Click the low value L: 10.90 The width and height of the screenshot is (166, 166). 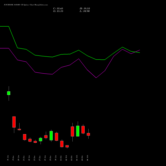pyautogui.click(x=85, y=11)
